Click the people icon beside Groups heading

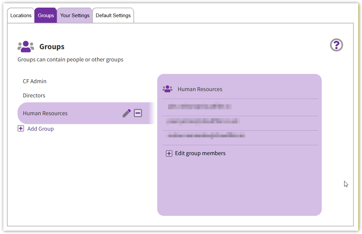point(26,47)
